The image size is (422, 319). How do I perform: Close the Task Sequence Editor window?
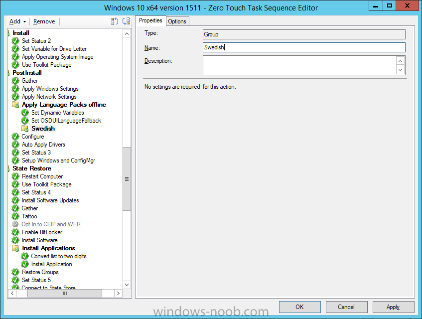coord(407,5)
